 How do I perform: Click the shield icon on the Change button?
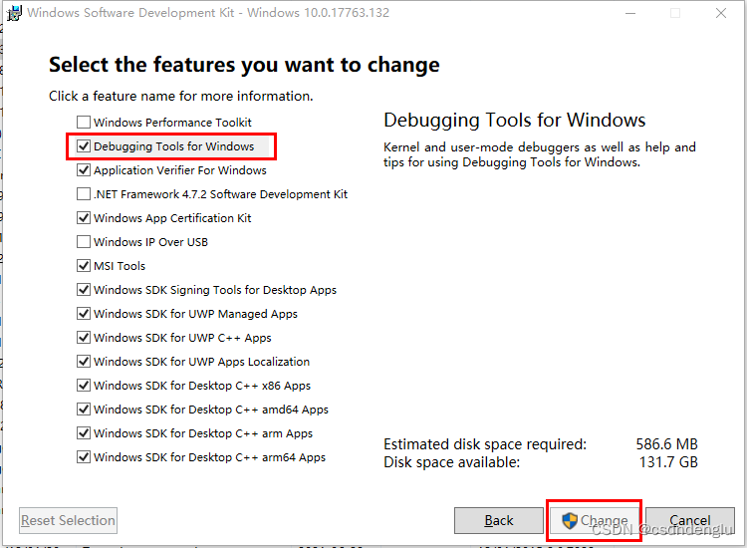coord(570,521)
